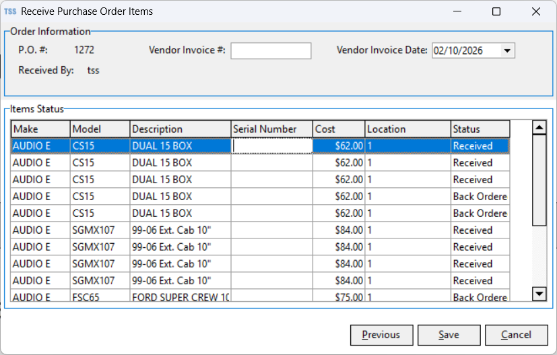Click the Serial Number cell in first row

pyautogui.click(x=271, y=146)
